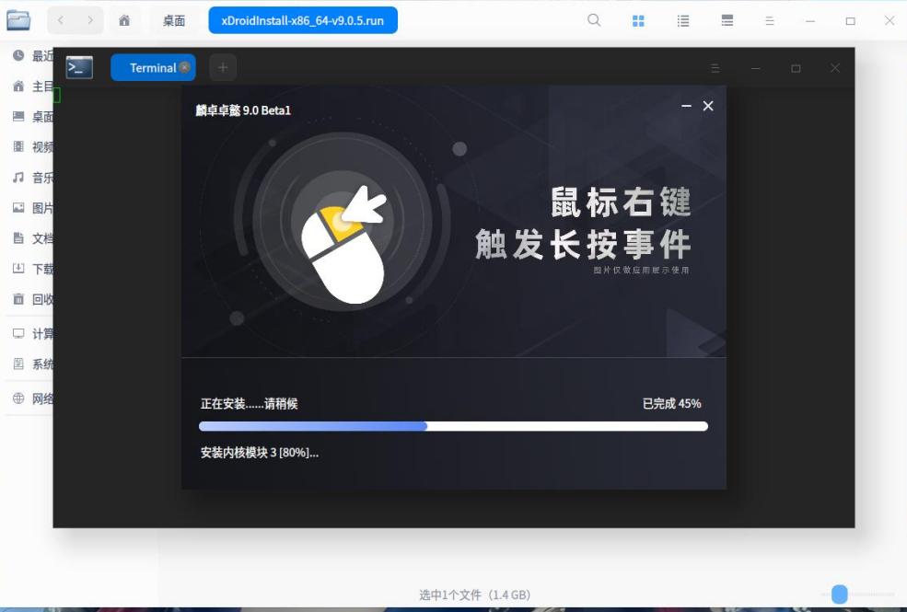Click the 桌面 breadcrumb item

pos(175,19)
